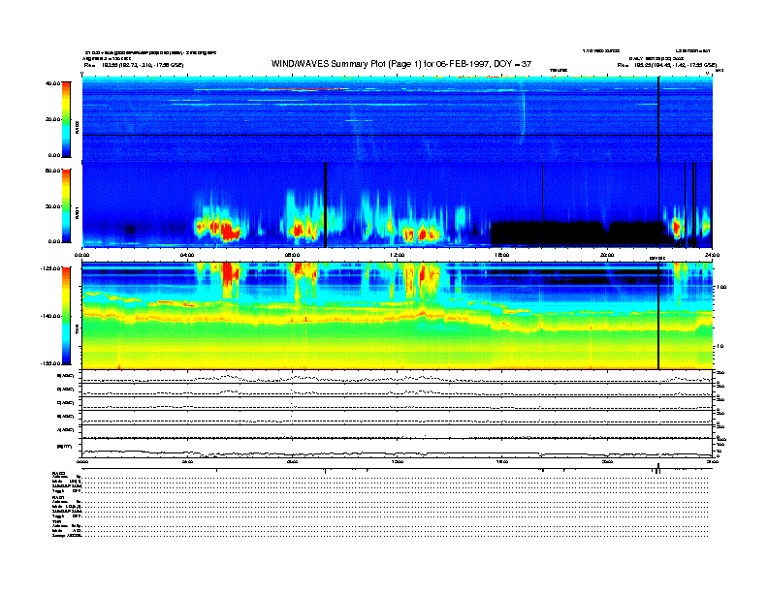Click the 60.00 label on RAD1 scale

click(x=52, y=171)
